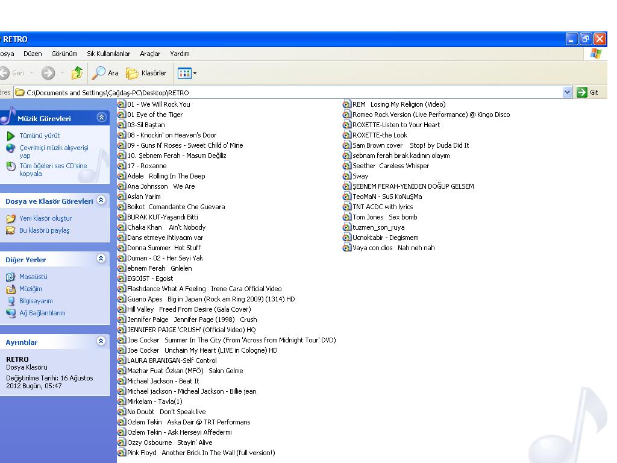Click the green play icon beside Tümünü yürüt
The width and height of the screenshot is (617, 463).
(11, 136)
